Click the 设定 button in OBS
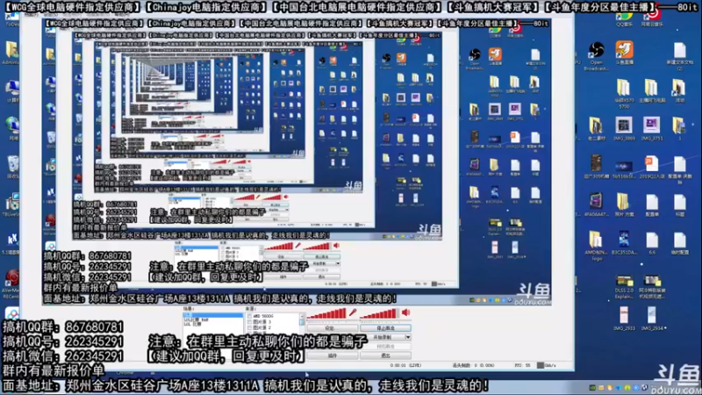 pyautogui.click(x=332, y=328)
